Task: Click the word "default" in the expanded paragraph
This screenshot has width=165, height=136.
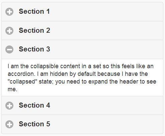Action: tap(87, 74)
